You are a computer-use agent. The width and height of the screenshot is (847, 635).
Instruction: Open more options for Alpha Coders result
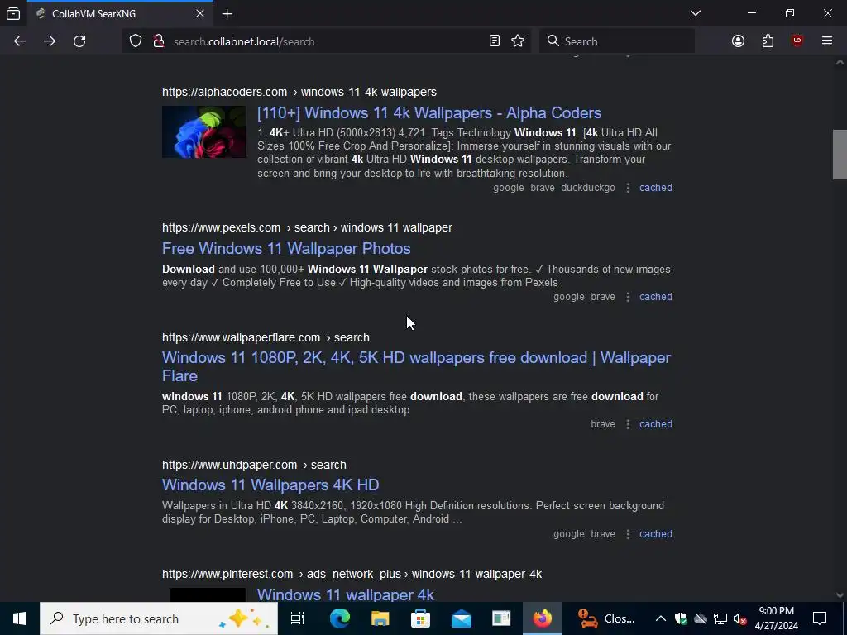click(x=628, y=188)
